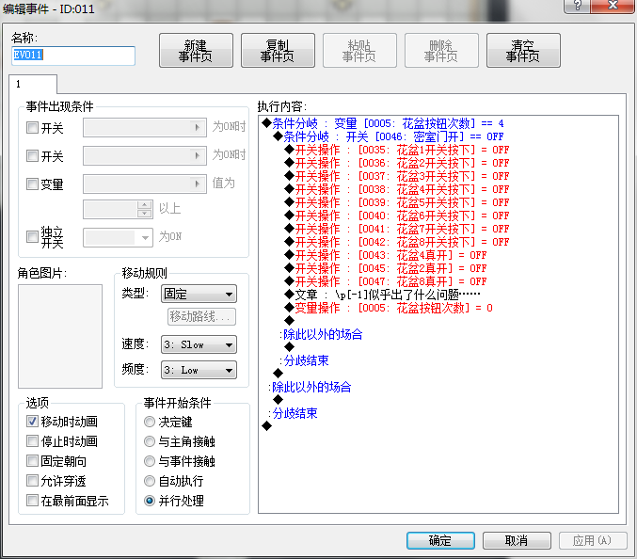Enable the second 开关 condition checkbox
The width and height of the screenshot is (637, 559).
coord(32,155)
